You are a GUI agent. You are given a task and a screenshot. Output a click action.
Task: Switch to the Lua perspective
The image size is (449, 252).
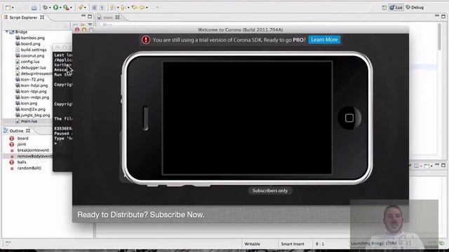coord(396,8)
